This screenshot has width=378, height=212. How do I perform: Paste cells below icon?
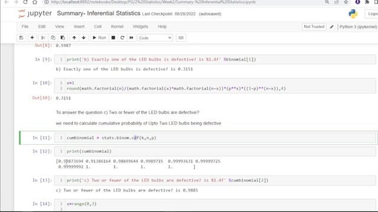pos(63,38)
